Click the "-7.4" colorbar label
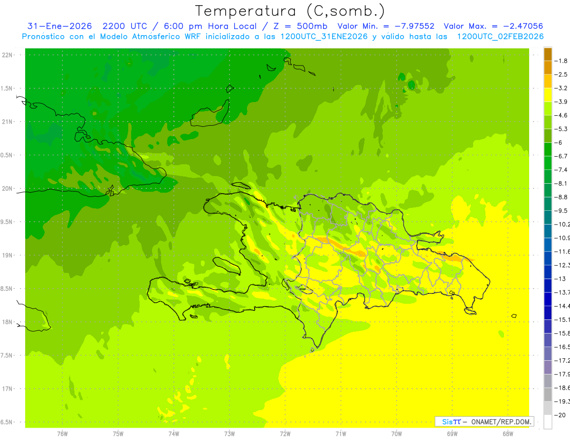This screenshot has width=570, height=440. 561,169
